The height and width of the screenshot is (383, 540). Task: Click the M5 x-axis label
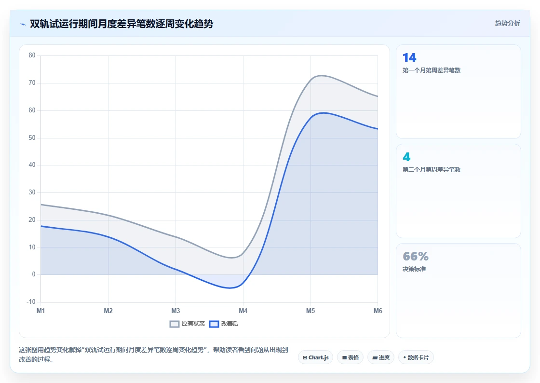click(310, 311)
